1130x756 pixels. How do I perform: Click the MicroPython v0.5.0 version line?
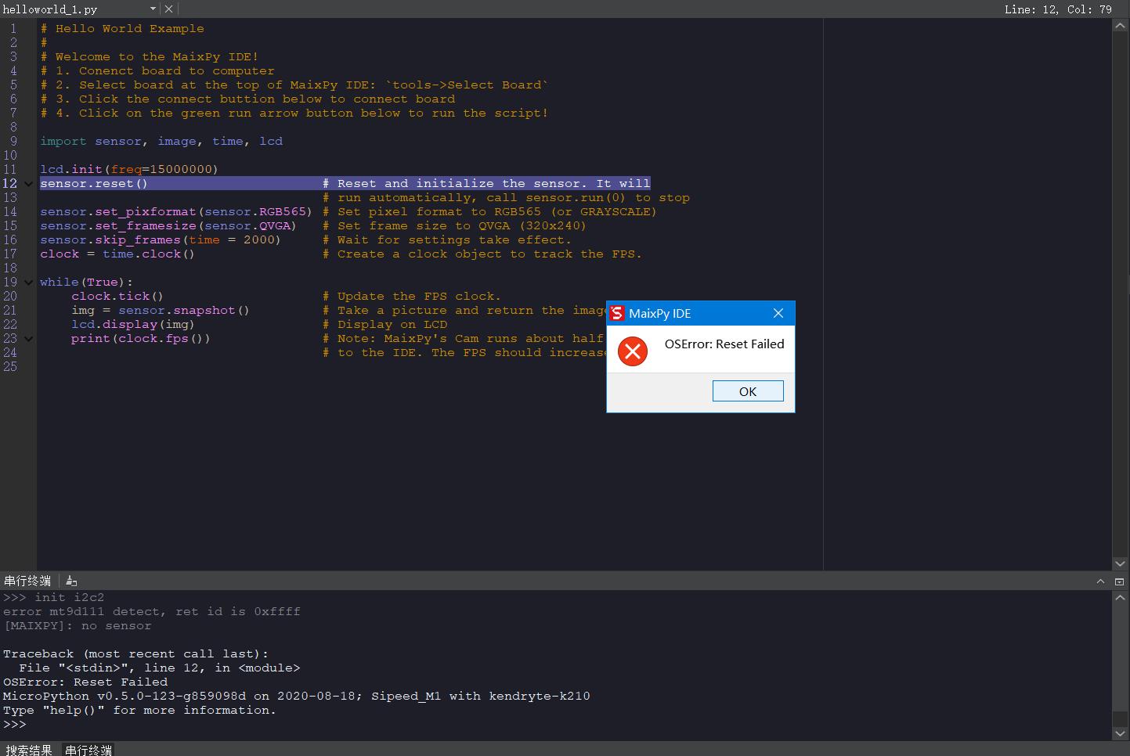[297, 696]
